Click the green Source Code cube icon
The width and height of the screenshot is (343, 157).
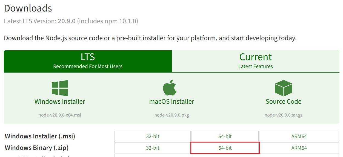coord(283,88)
